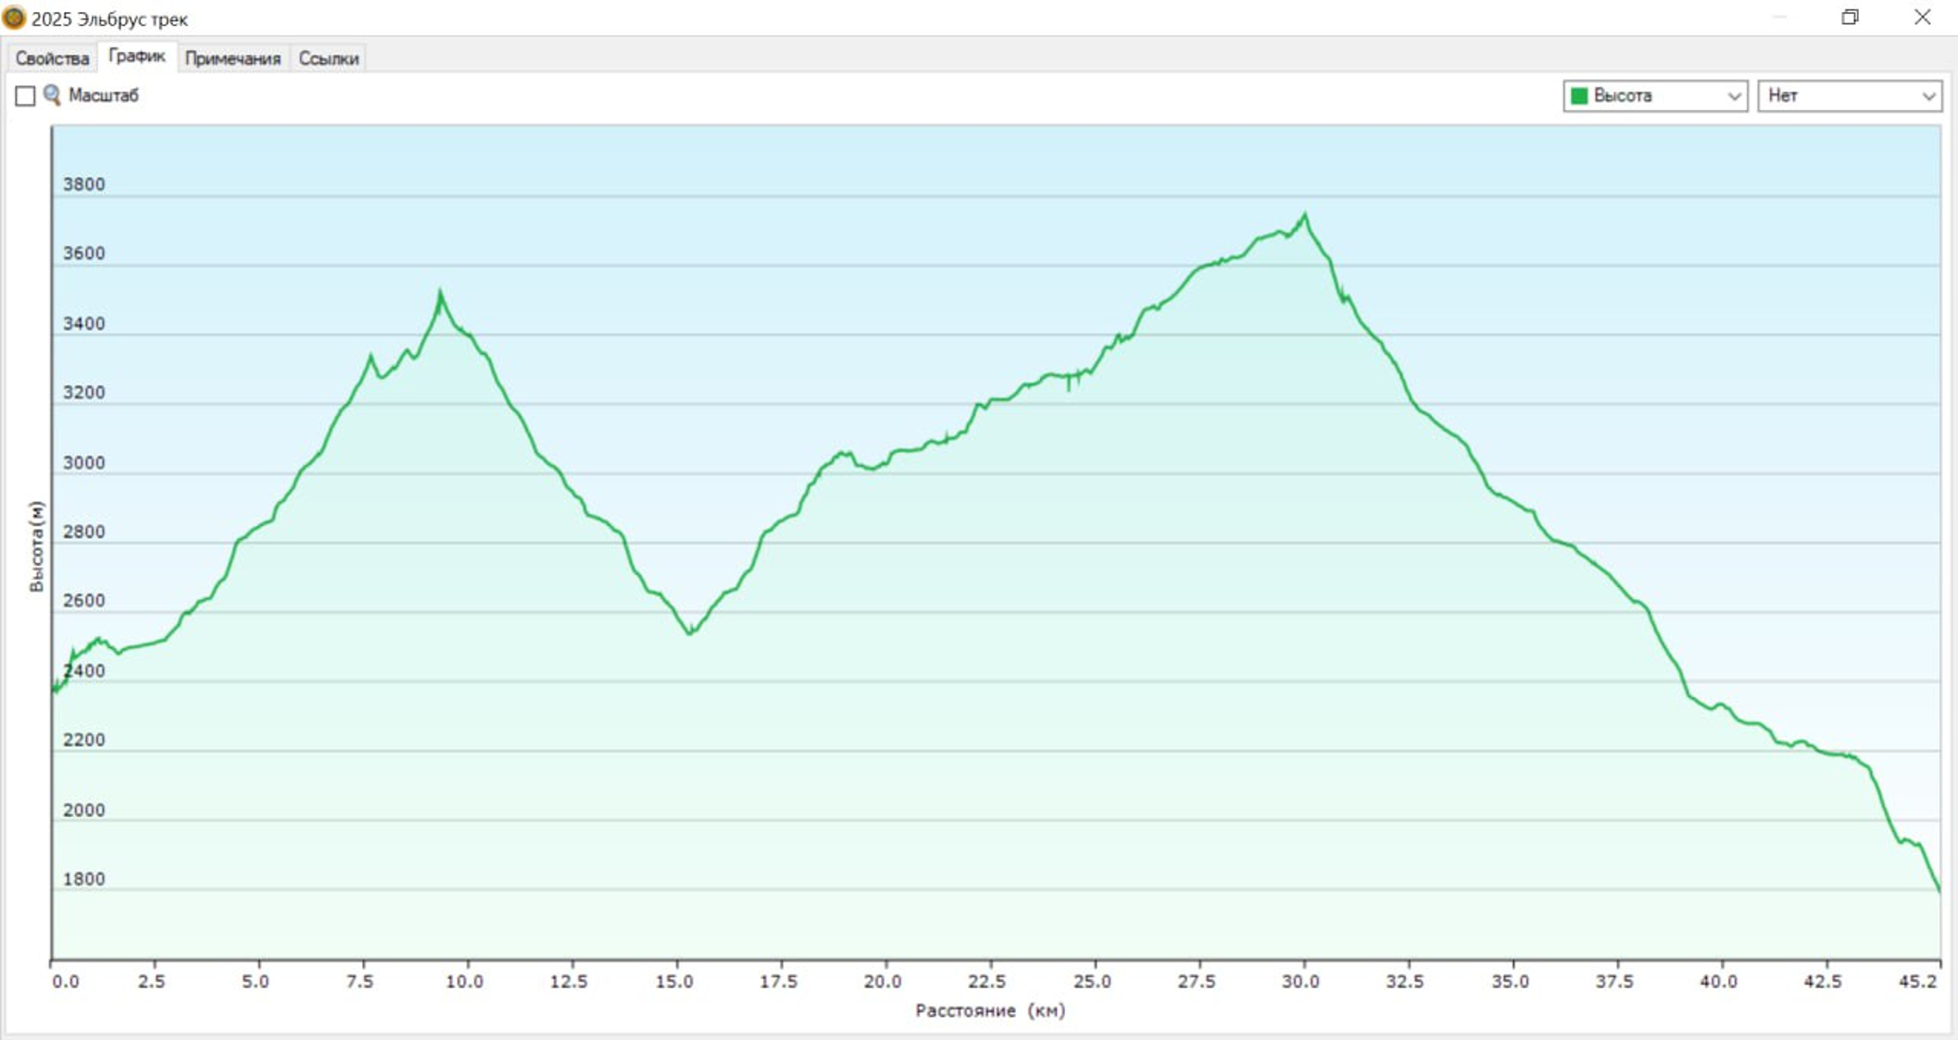The width and height of the screenshot is (1958, 1040).
Task: Click the first peak near 9.5 km
Action: (x=440, y=293)
